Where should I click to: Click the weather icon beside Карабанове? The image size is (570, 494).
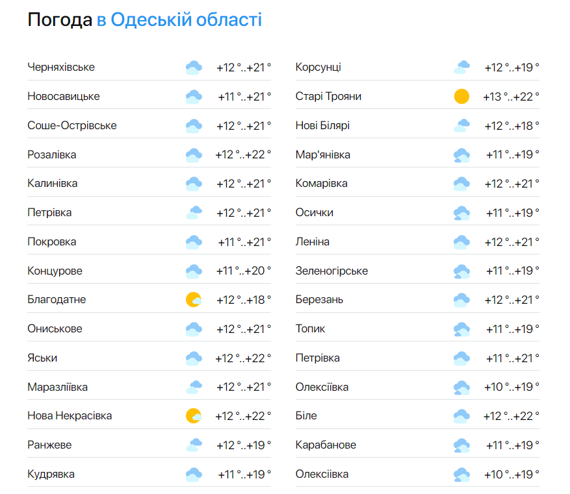(x=461, y=445)
